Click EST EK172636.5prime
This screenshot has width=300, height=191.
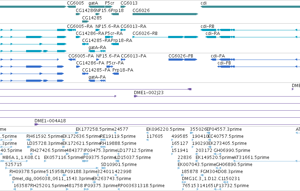click(x=81, y=136)
